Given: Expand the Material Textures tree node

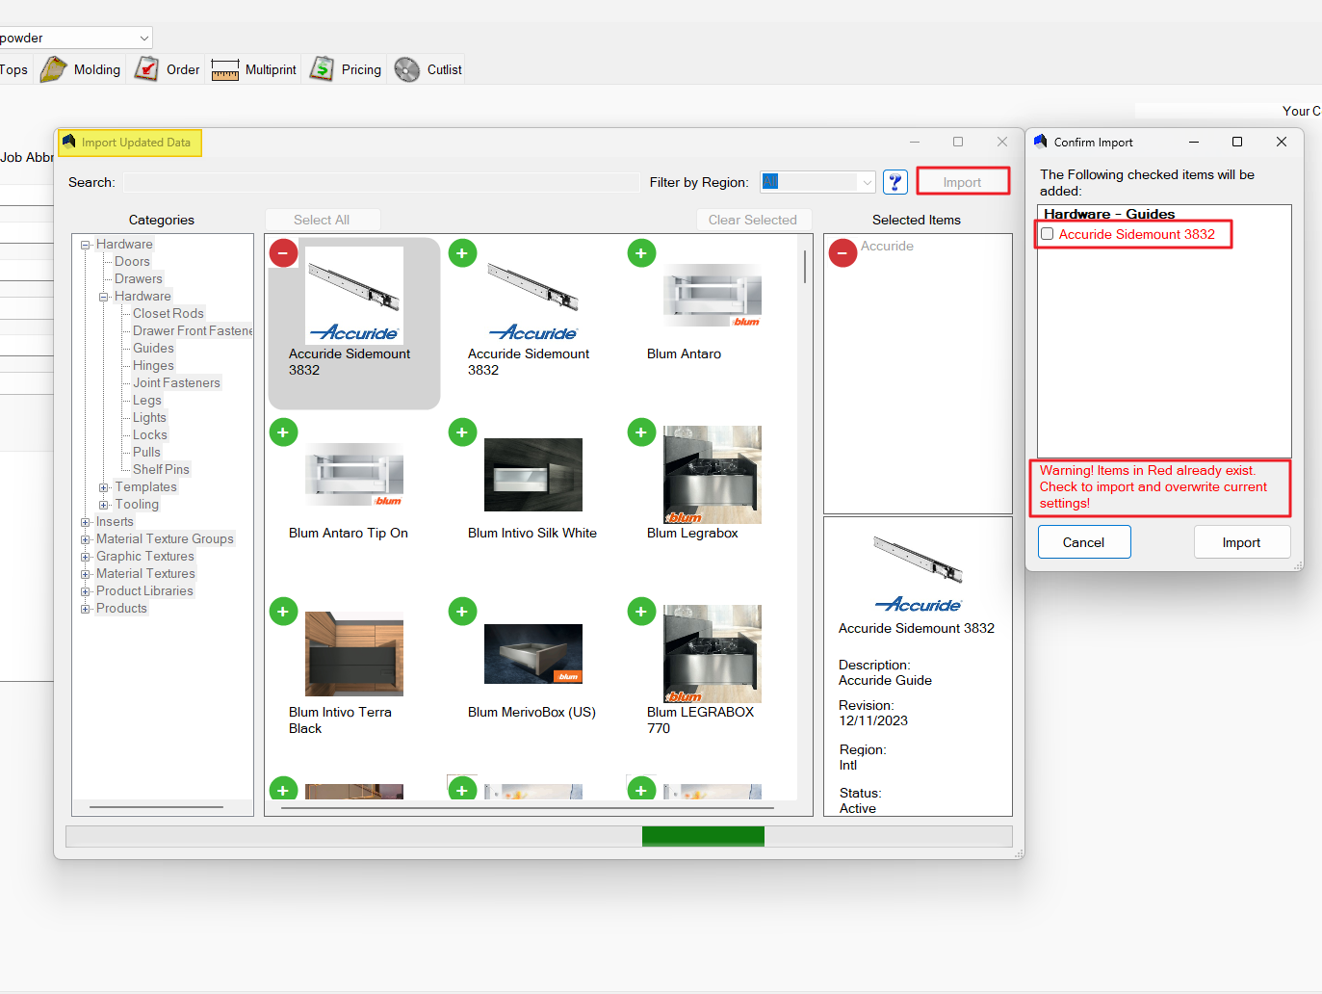Looking at the screenshot, I should coord(86,574).
